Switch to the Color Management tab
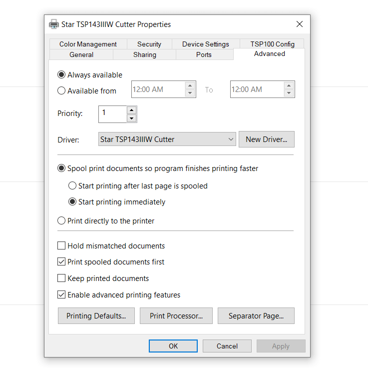This screenshot has width=368, height=381. [x=88, y=44]
